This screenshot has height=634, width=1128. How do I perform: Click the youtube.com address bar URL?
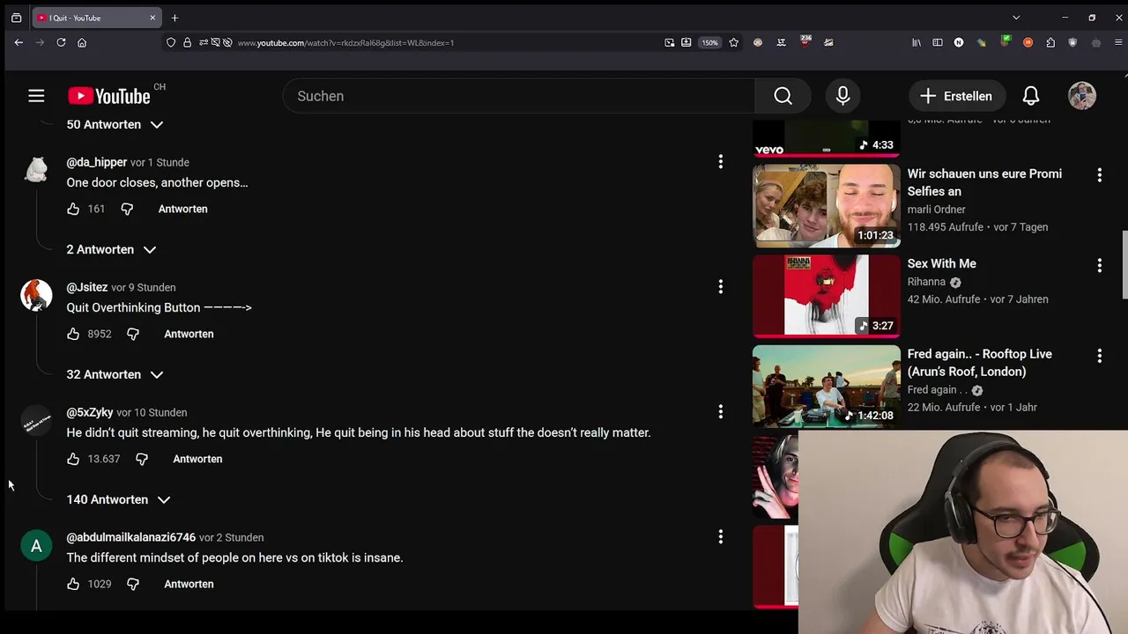(345, 42)
